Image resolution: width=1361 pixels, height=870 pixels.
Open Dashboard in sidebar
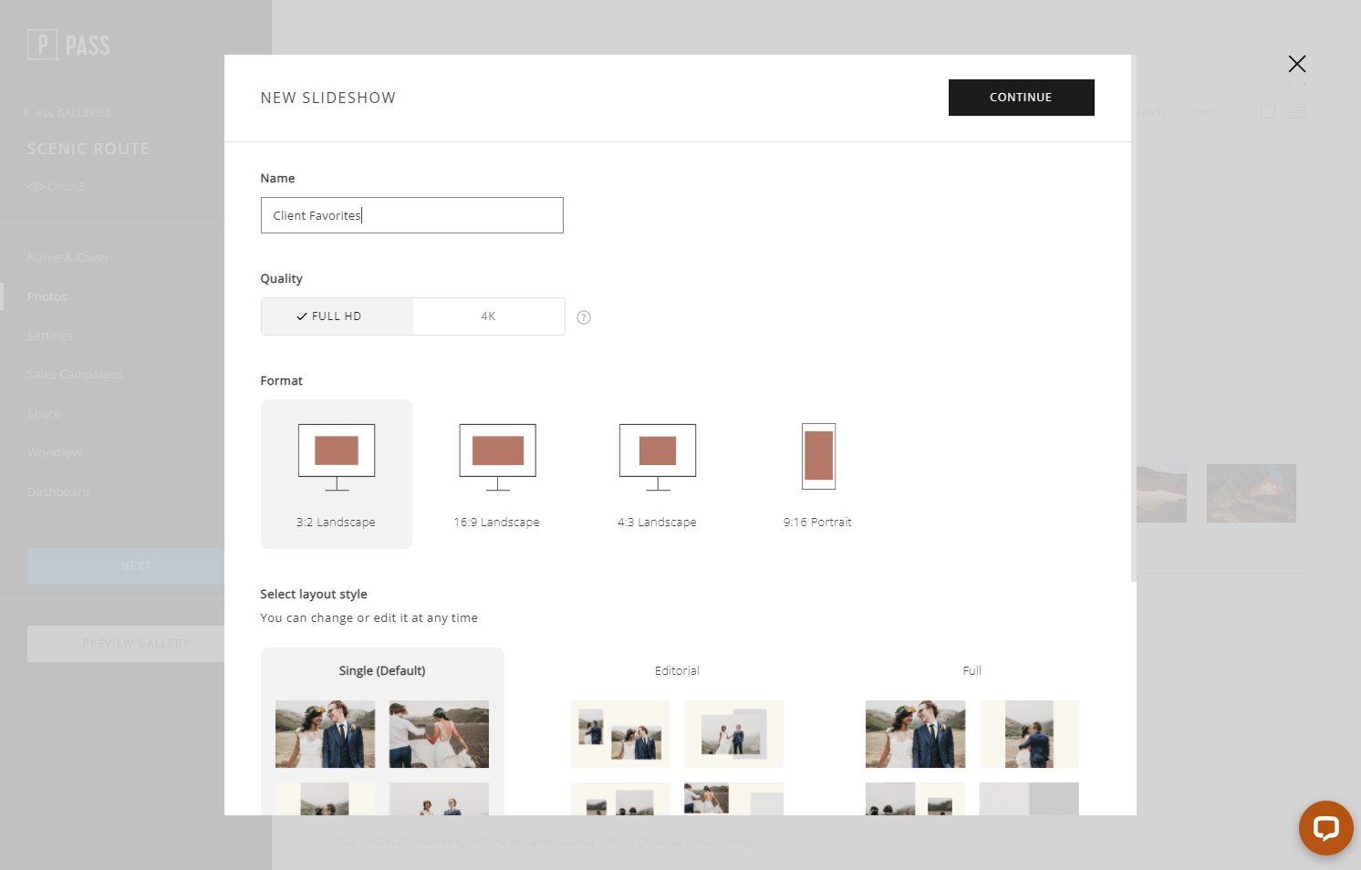58,492
